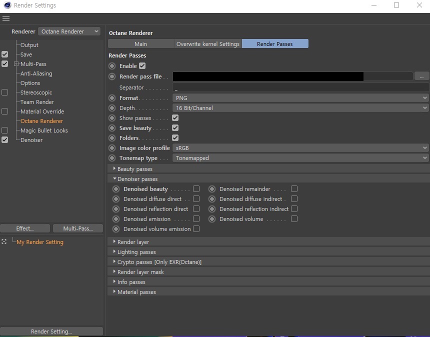Click the animation dot for Tonemap type

pos(112,158)
